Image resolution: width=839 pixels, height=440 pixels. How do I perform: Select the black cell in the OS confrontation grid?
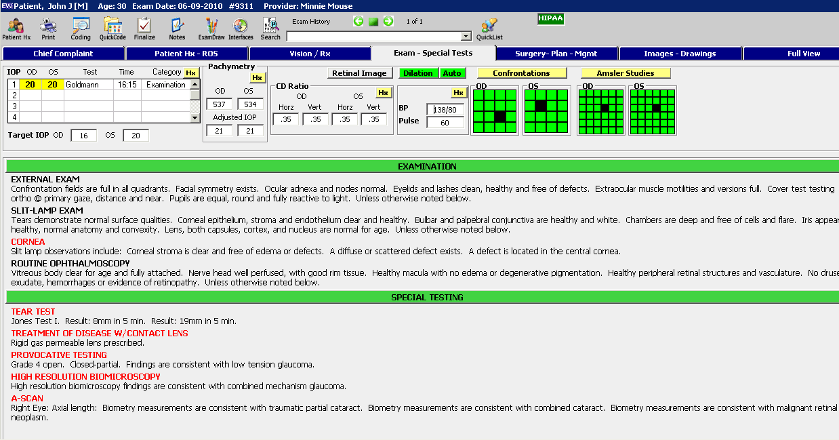(541, 106)
